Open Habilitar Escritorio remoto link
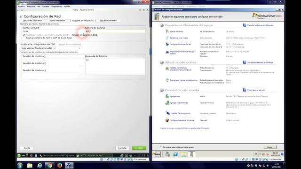 [181, 113]
